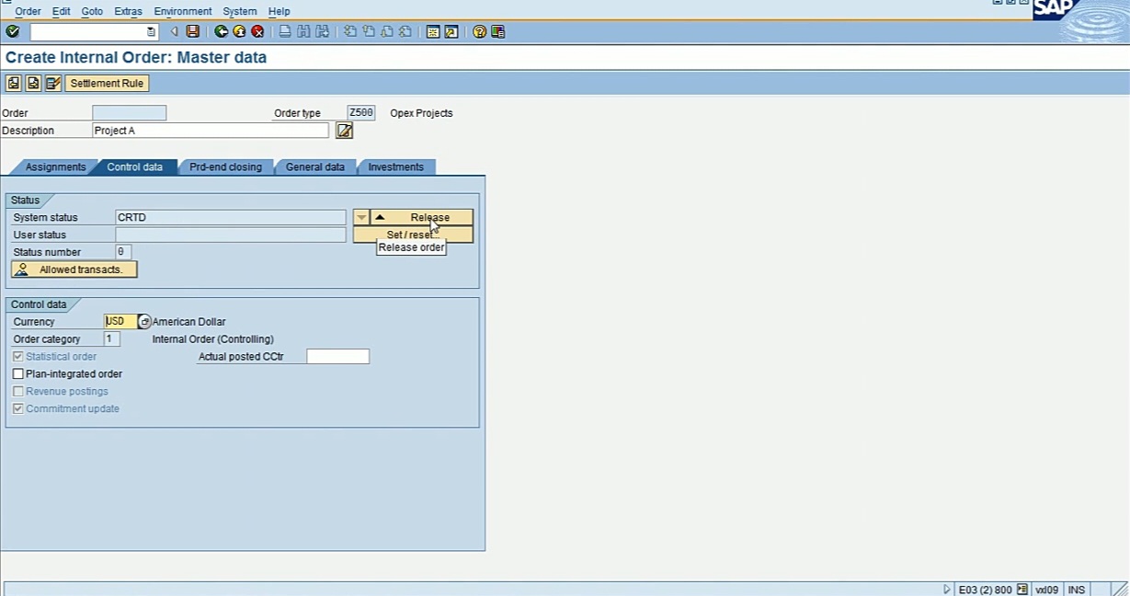
Task: Open the Extras menu
Action: tap(128, 11)
